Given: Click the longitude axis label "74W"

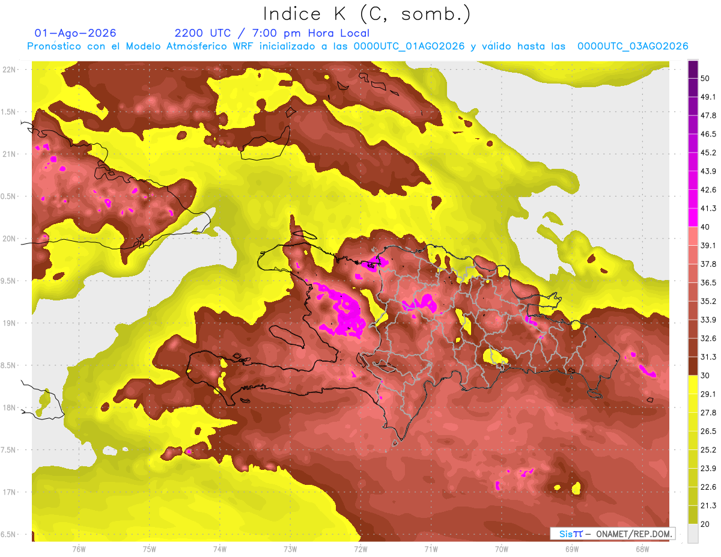Looking at the screenshot, I should point(220,549).
